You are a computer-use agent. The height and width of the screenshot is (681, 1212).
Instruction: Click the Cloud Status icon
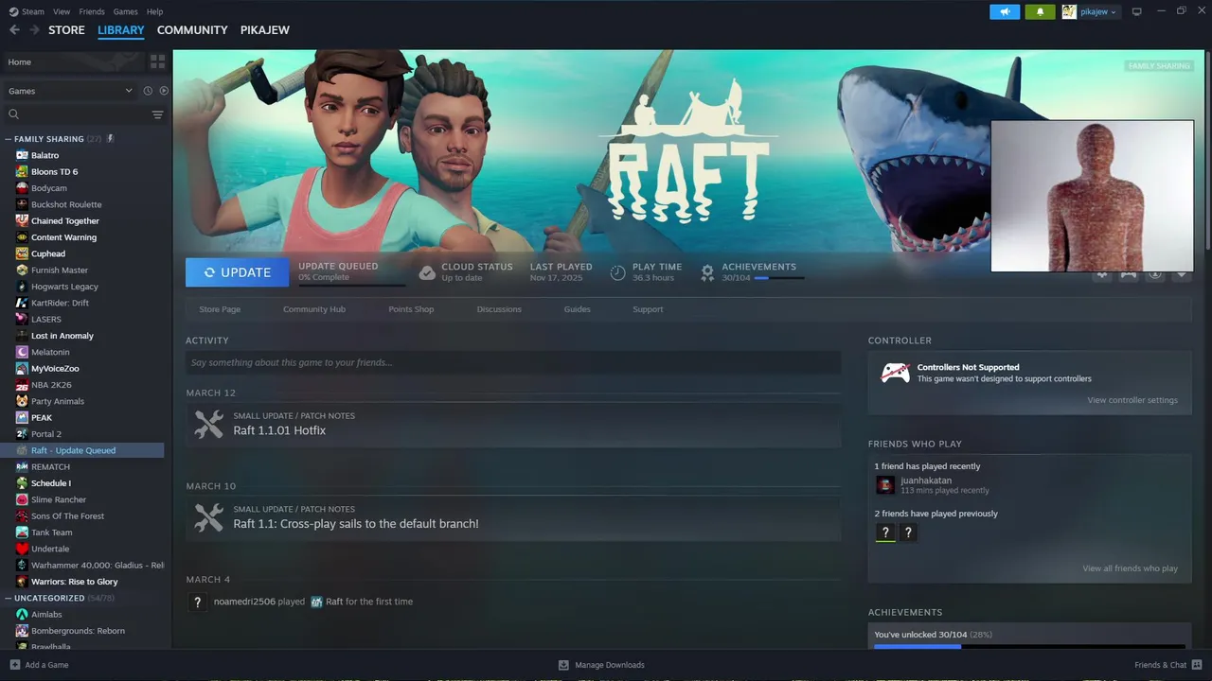coord(427,272)
